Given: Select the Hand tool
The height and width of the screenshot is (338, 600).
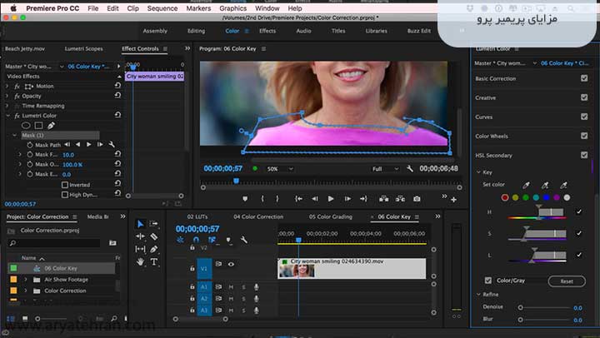Looking at the screenshot, I should tap(141, 261).
